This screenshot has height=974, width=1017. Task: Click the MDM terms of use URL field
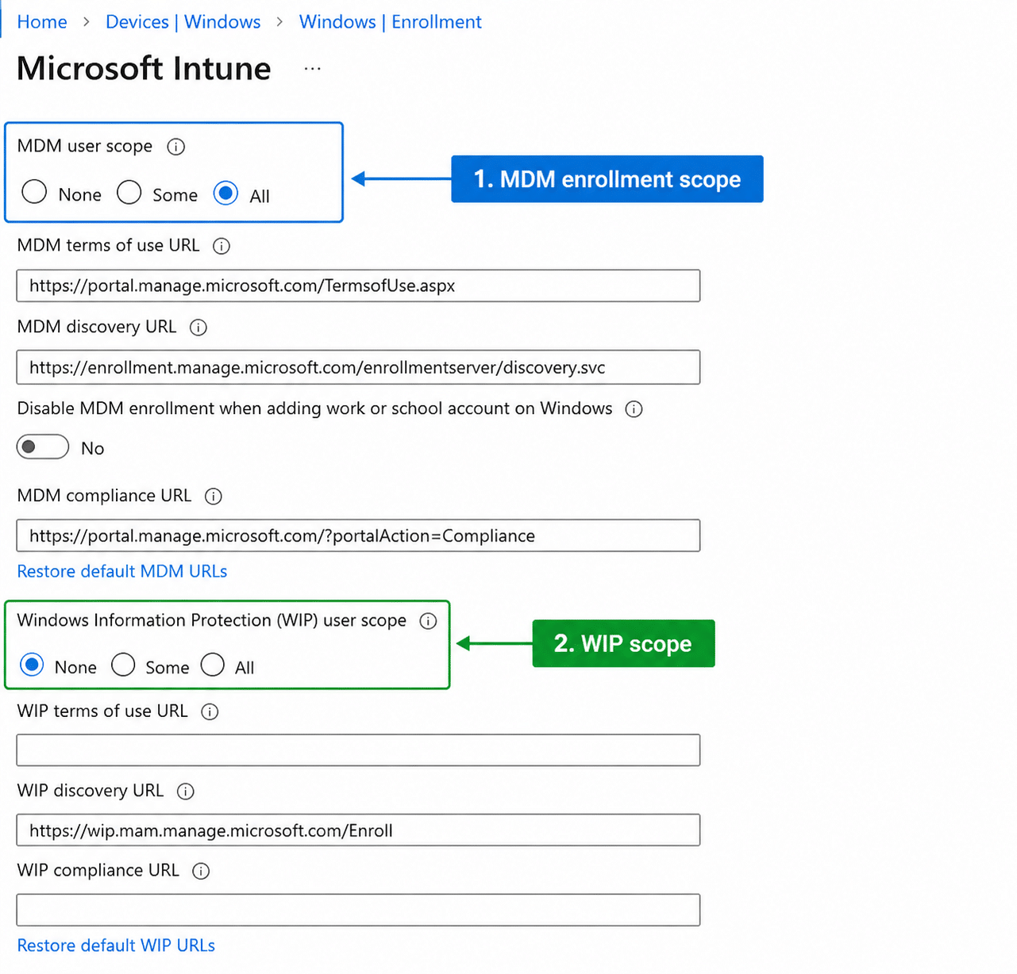(358, 286)
